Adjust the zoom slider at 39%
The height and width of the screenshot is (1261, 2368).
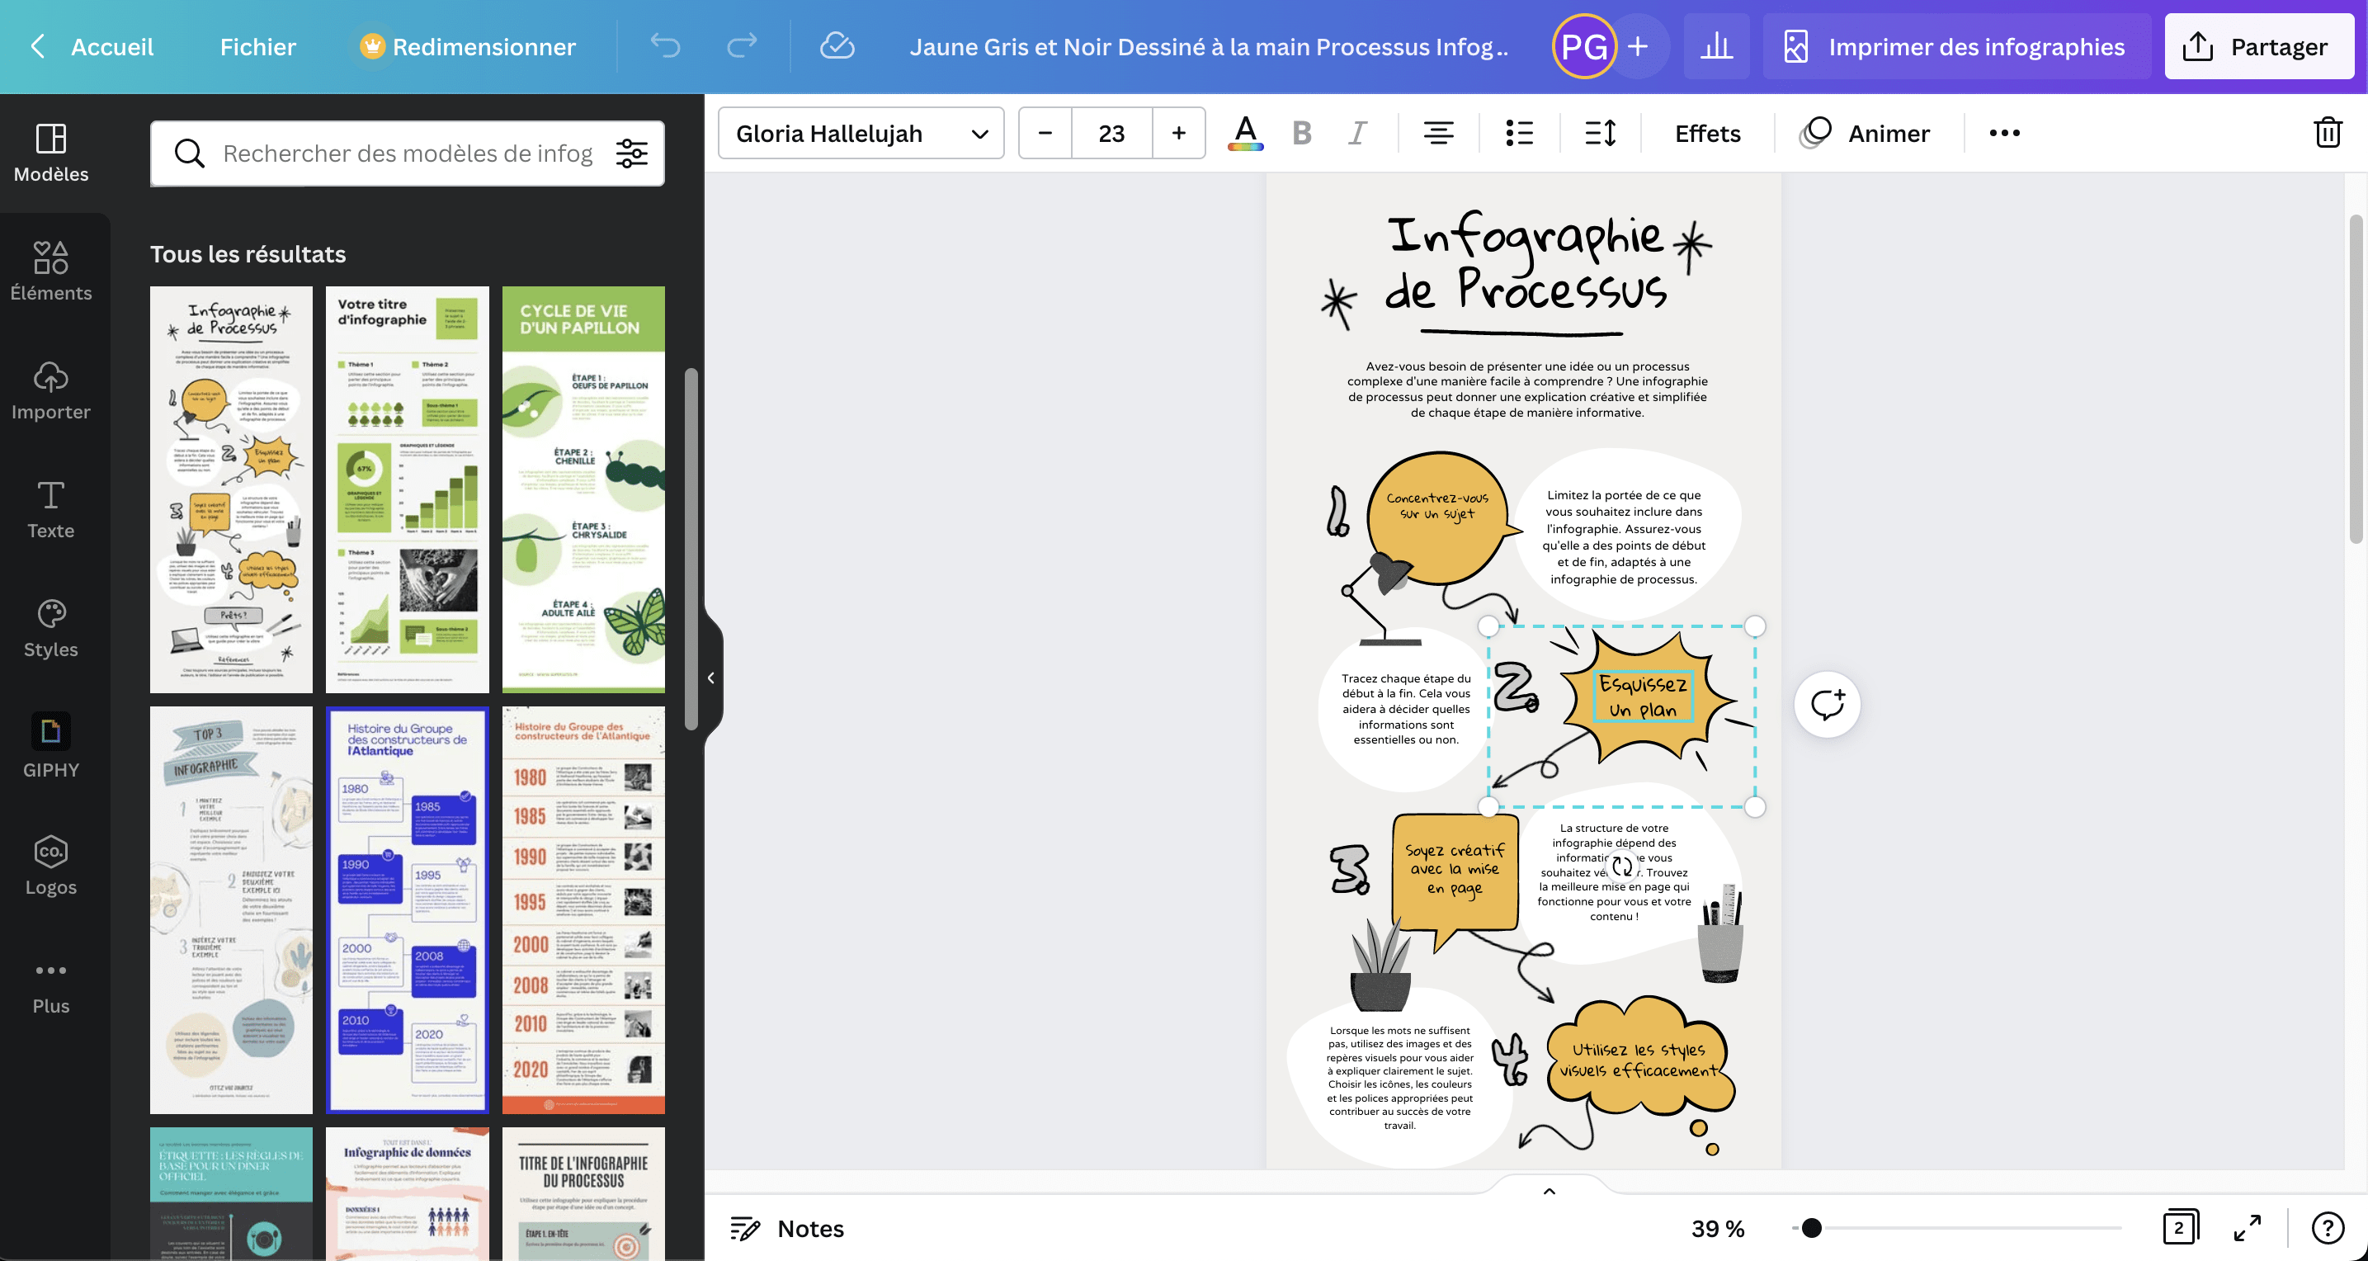pos(1810,1228)
